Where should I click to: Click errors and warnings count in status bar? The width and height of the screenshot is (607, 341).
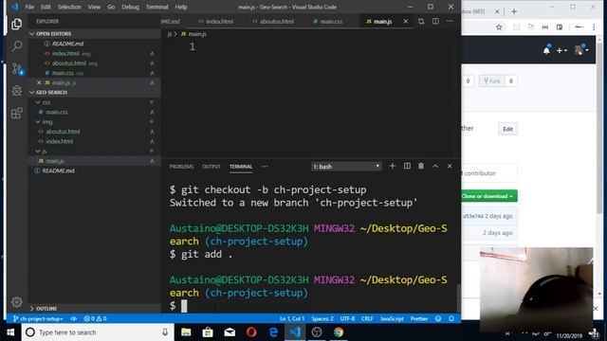point(95,318)
